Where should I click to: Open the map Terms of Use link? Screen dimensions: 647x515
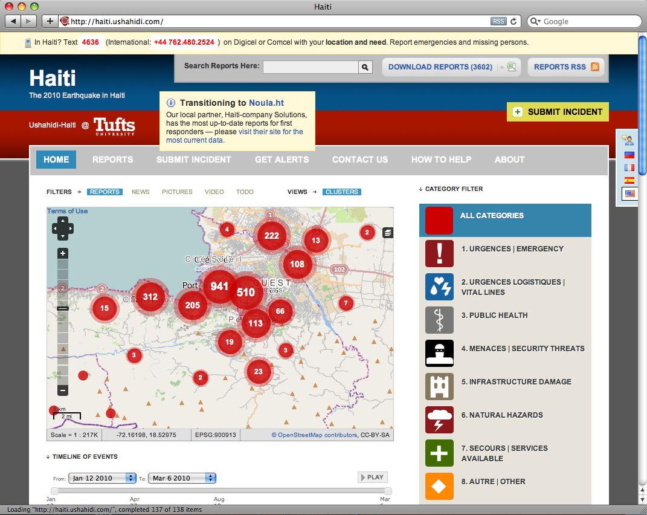coord(67,211)
